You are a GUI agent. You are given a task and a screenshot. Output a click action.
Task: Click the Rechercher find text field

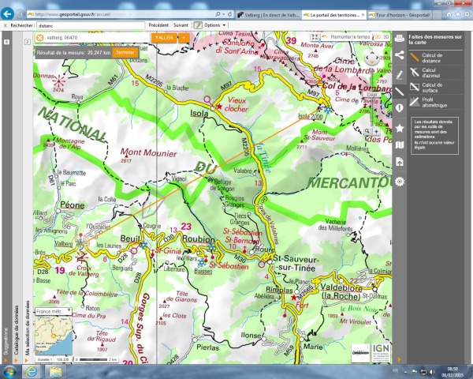[91, 26]
